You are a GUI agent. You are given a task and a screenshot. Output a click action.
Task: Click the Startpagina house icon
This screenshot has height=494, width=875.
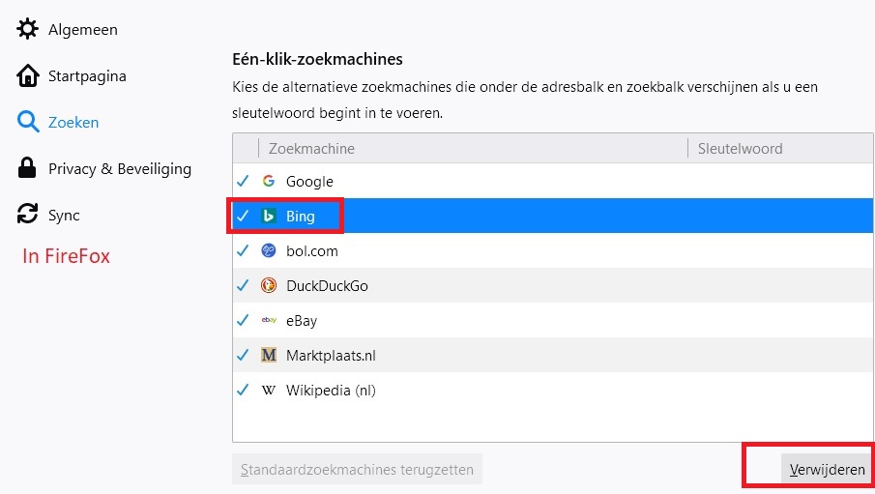(x=27, y=75)
